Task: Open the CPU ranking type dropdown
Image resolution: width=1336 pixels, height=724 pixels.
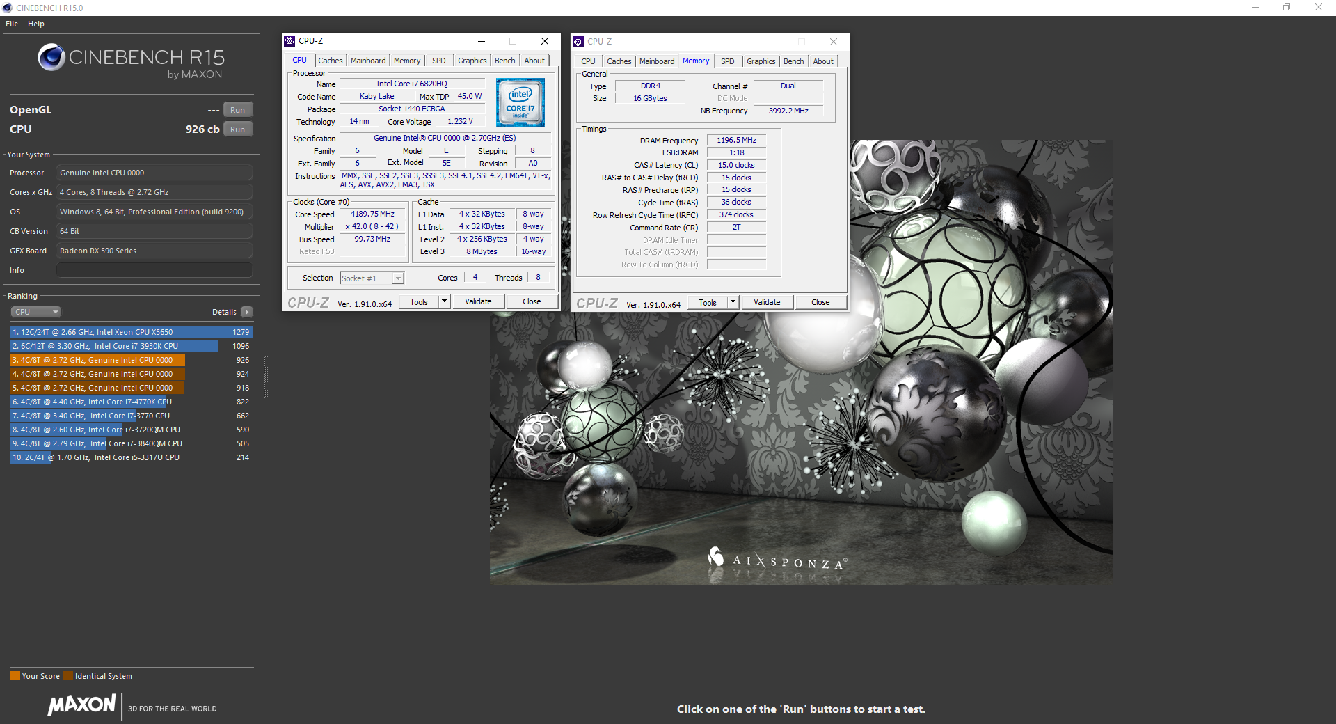Action: pyautogui.click(x=36, y=312)
